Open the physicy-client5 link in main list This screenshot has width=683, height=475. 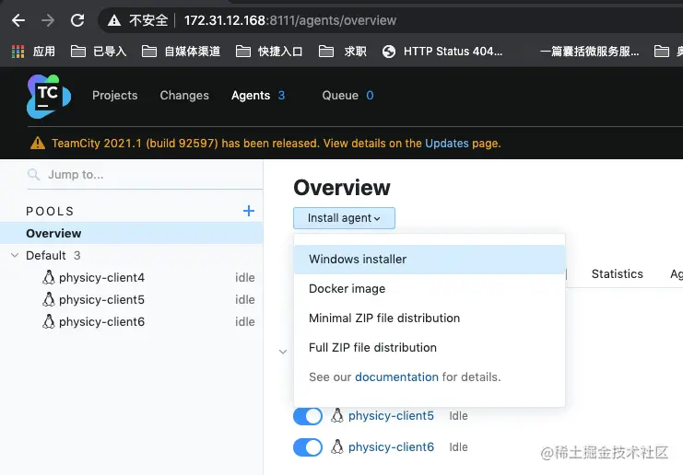click(391, 416)
